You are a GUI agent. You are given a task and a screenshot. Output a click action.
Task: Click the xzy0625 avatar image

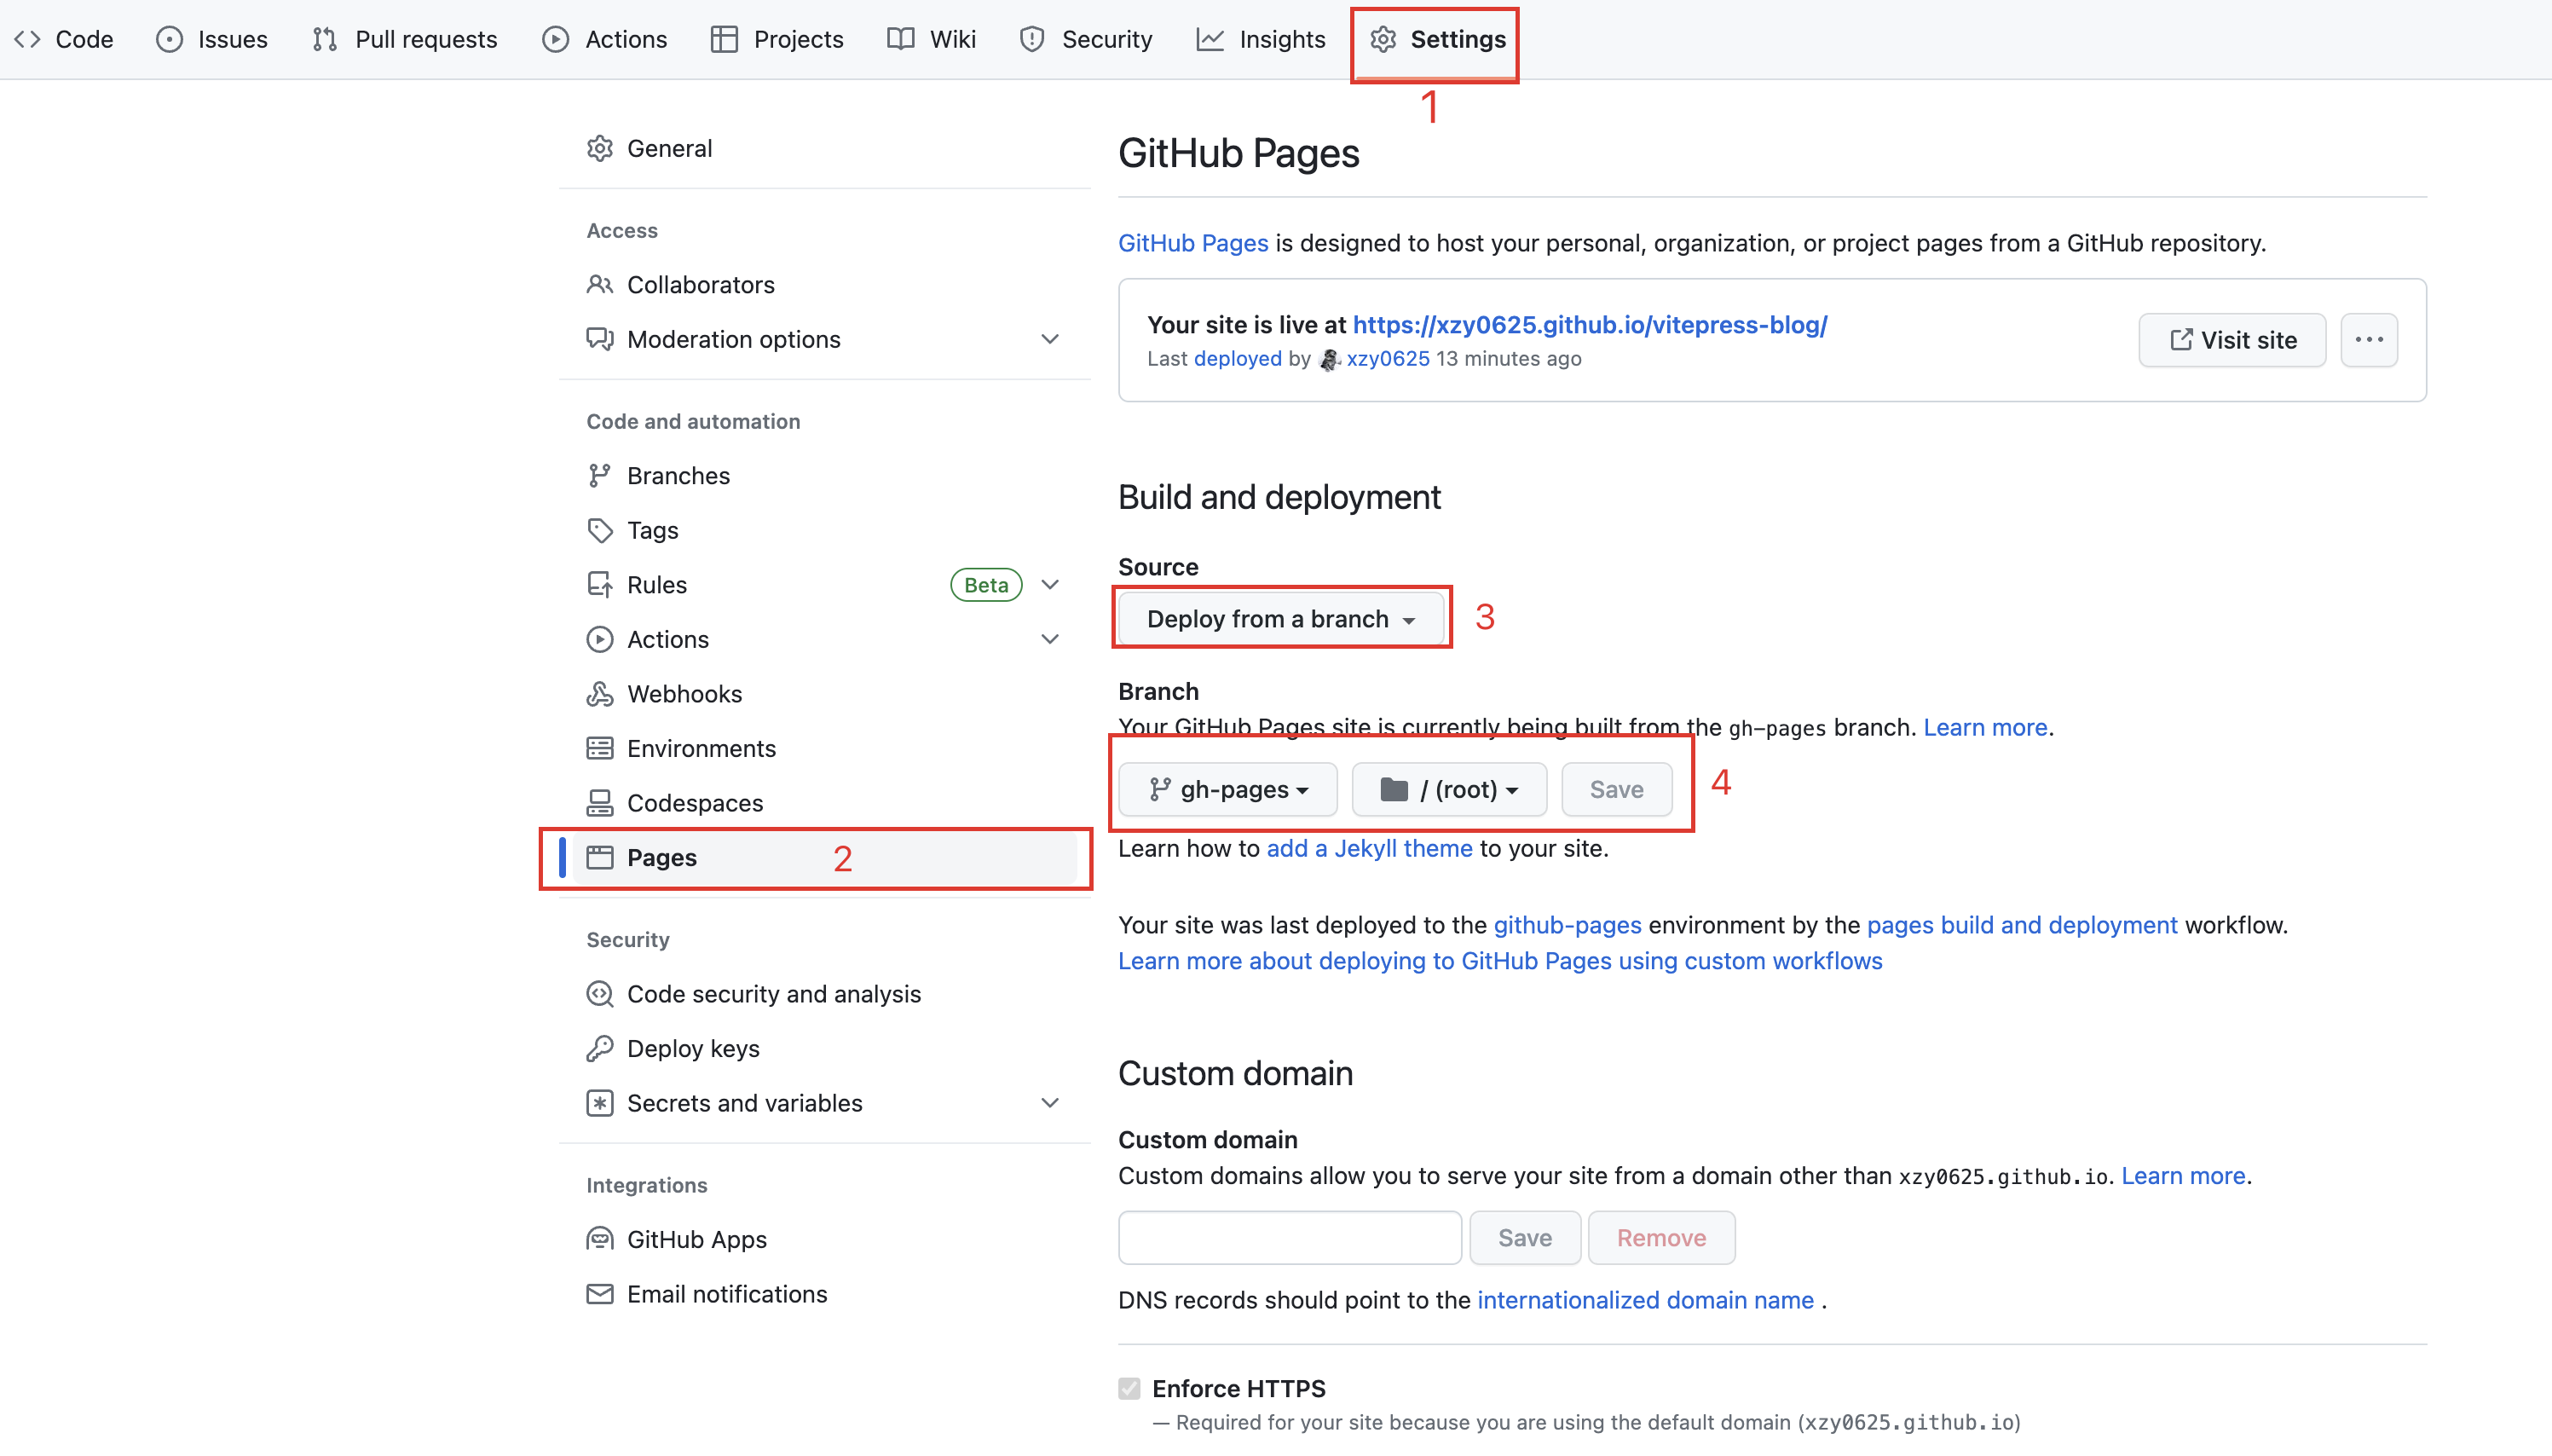tap(1329, 359)
